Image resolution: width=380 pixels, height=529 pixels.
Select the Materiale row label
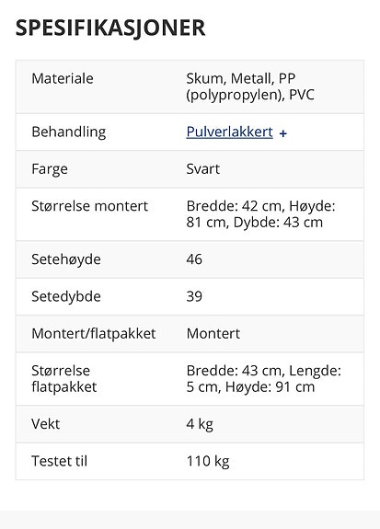pos(63,78)
